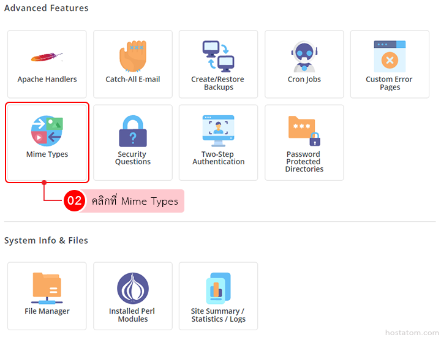
Task: Click the Custom Error Pages warning icon
Action: click(390, 57)
